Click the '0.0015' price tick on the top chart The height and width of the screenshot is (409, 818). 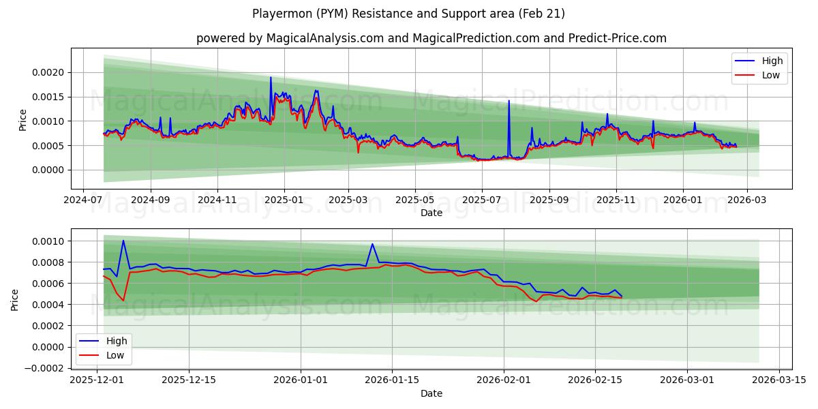(x=49, y=97)
